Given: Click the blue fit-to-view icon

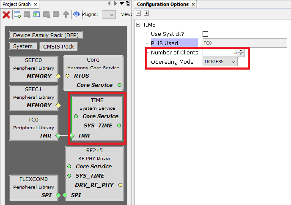Looking at the screenshot, I should [76, 14].
